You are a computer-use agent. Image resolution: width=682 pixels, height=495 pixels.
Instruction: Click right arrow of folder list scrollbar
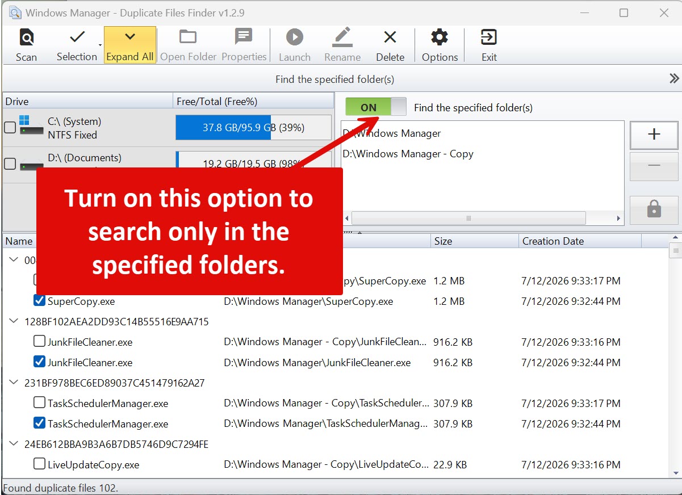click(618, 218)
